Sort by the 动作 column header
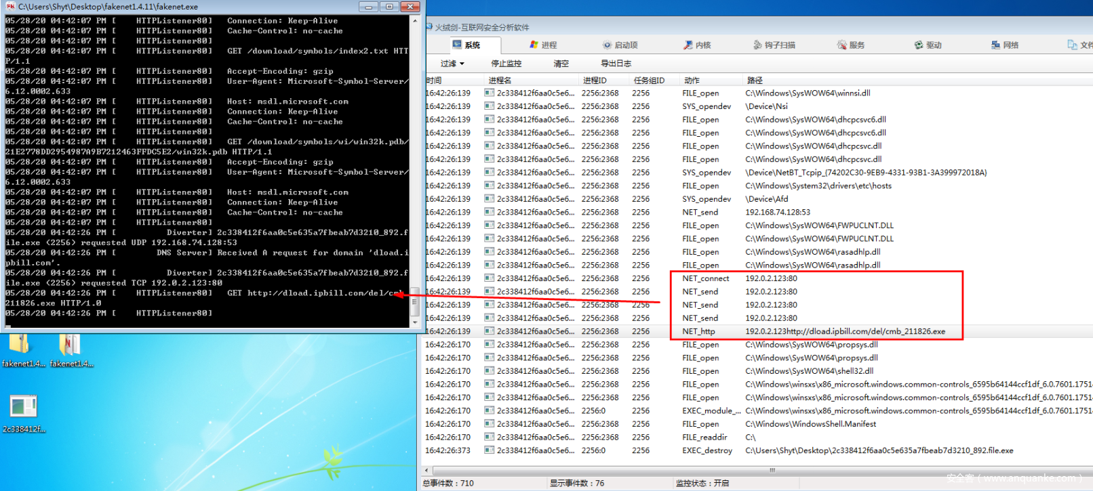1093x491 pixels. coord(692,80)
